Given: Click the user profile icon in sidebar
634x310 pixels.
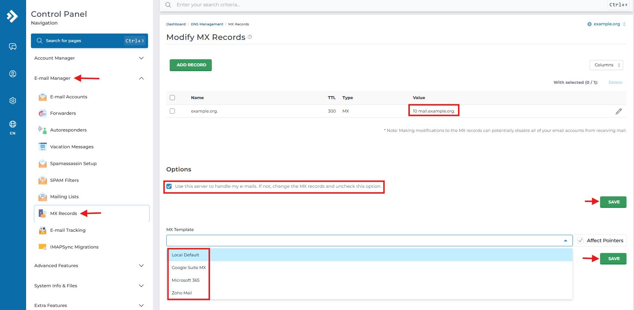Looking at the screenshot, I should (x=13, y=74).
